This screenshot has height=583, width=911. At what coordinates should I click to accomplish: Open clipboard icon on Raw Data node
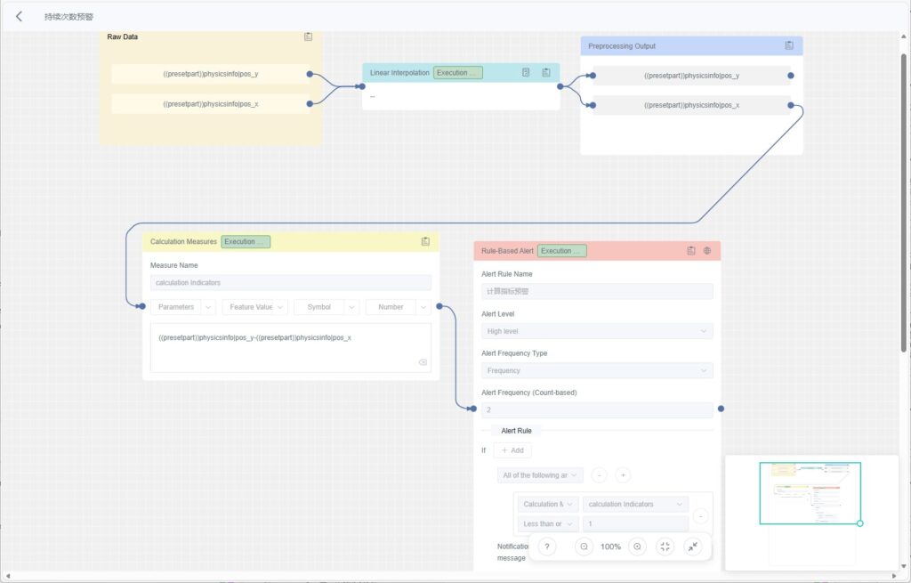tap(308, 36)
